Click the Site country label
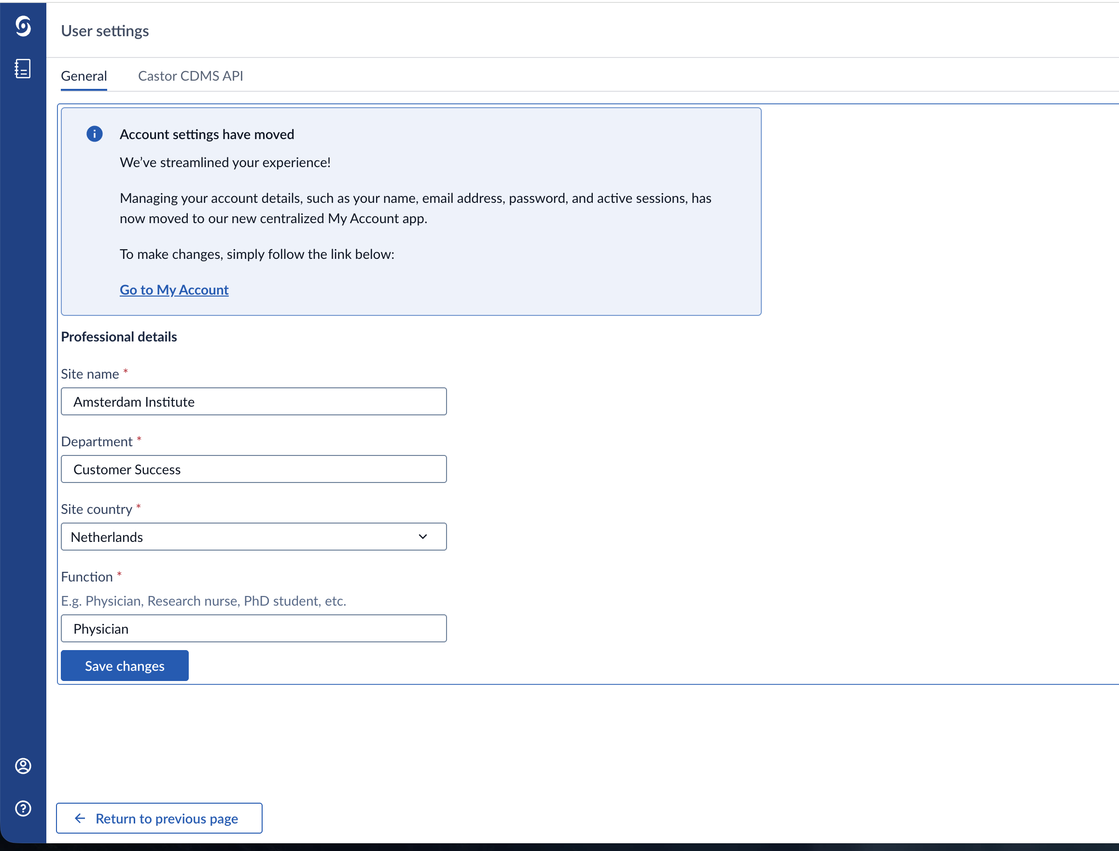 click(x=97, y=509)
